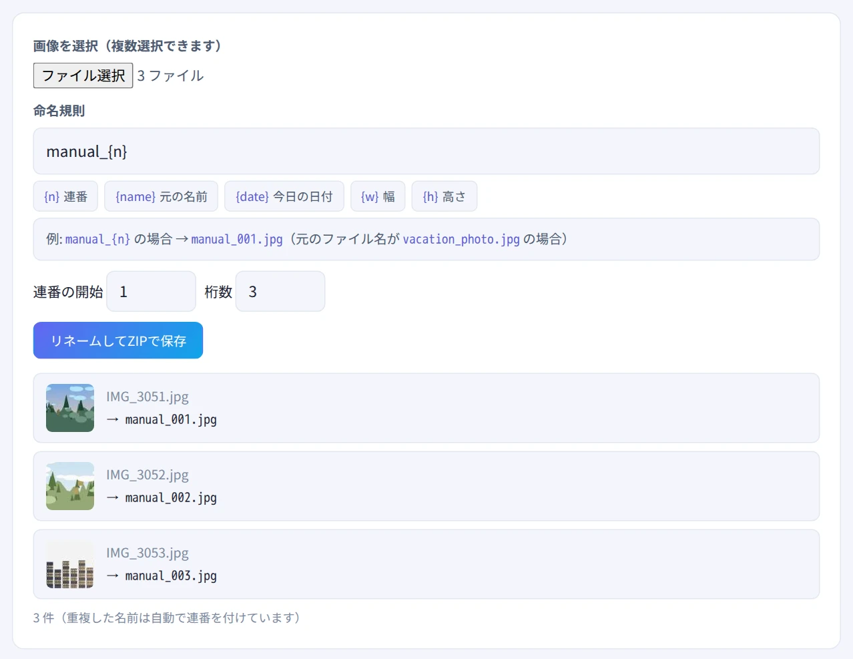Click the 画像を選択 heading label
The height and width of the screenshot is (659, 853).
(x=127, y=46)
